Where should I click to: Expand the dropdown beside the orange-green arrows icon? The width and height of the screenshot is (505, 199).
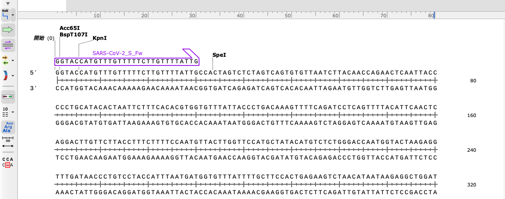tap(13, 60)
